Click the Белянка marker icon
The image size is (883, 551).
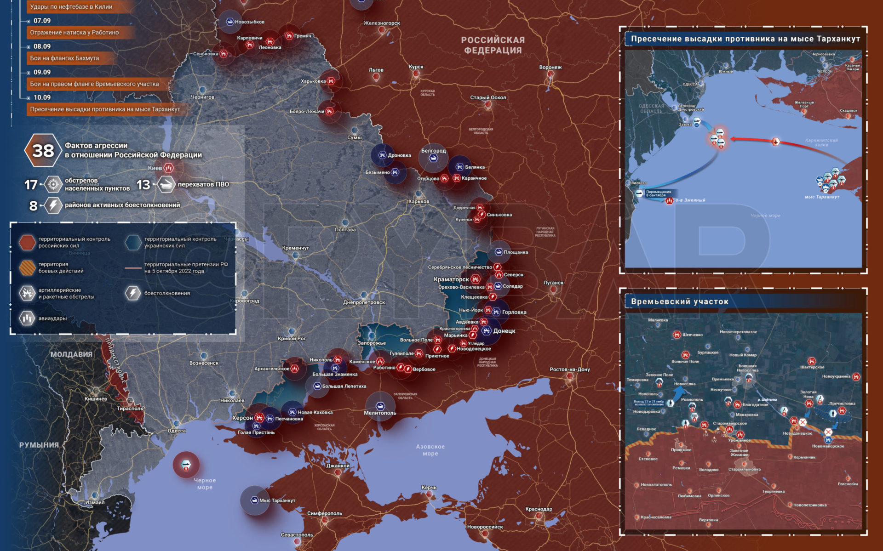(x=459, y=167)
